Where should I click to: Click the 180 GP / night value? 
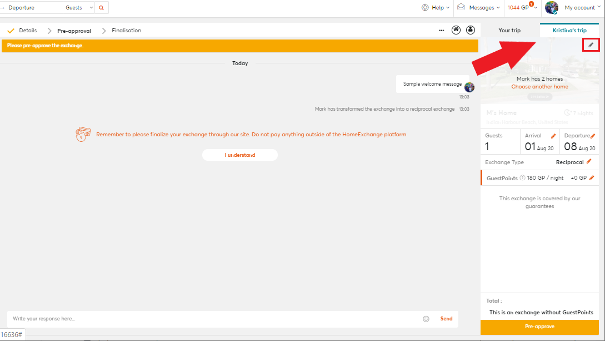pyautogui.click(x=545, y=178)
